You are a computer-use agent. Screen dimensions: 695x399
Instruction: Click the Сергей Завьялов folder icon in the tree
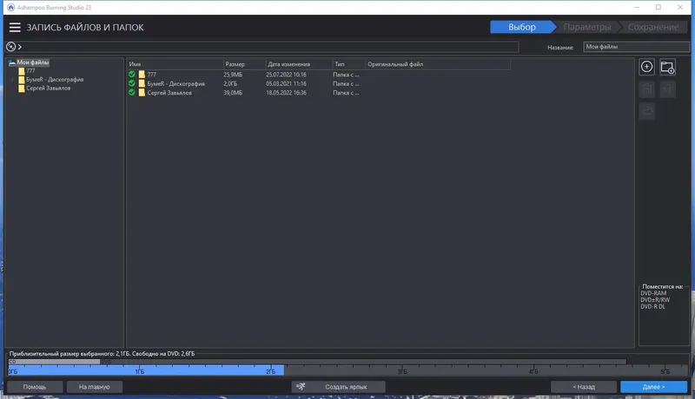point(21,88)
